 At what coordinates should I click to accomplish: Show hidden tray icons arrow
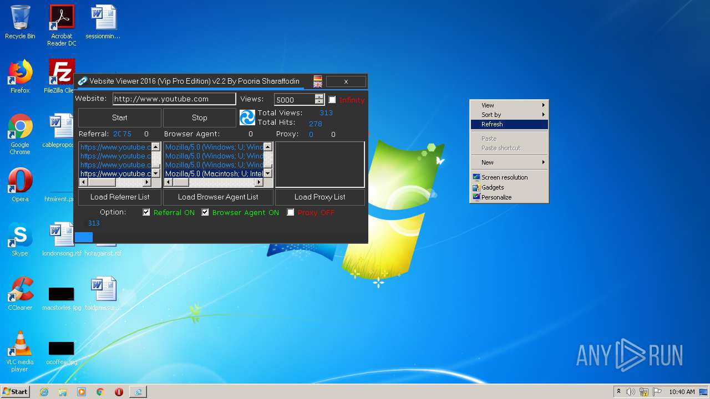(618, 392)
